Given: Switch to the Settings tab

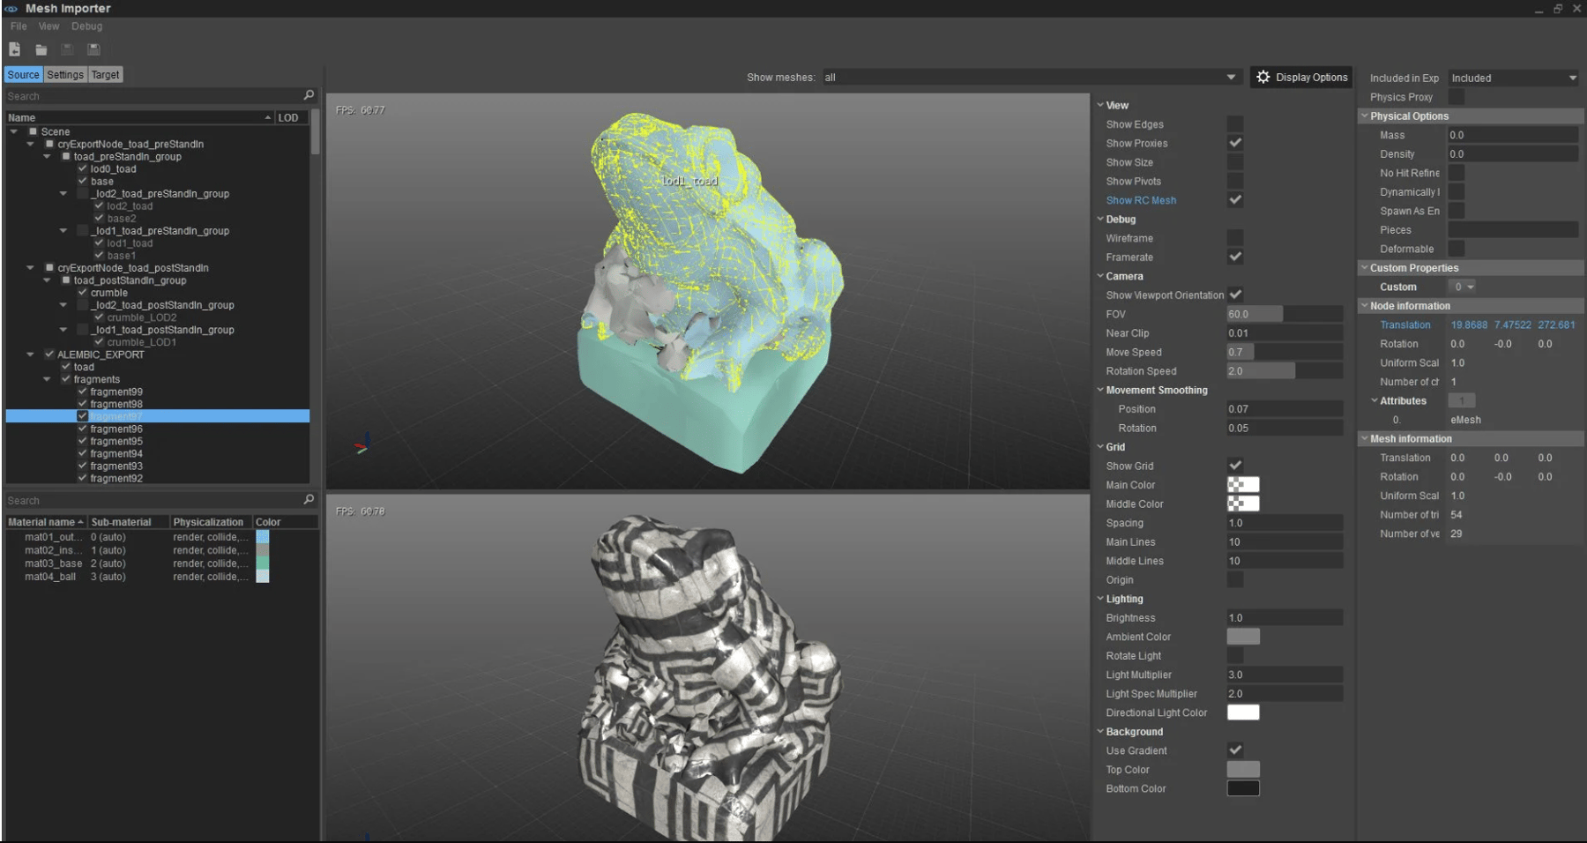Looking at the screenshot, I should point(65,75).
